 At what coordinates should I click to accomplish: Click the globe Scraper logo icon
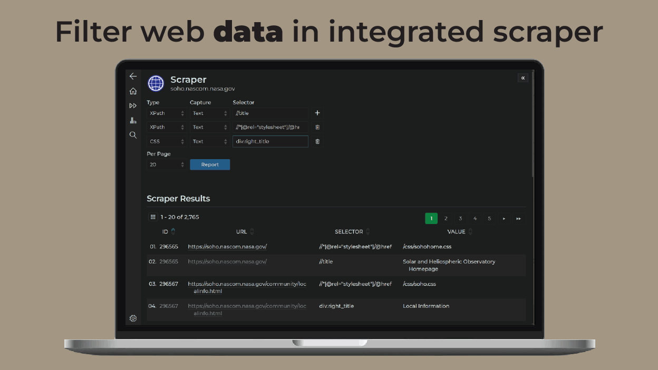click(156, 83)
